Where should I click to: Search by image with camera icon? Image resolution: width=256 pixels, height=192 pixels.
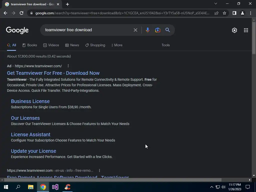(157, 30)
